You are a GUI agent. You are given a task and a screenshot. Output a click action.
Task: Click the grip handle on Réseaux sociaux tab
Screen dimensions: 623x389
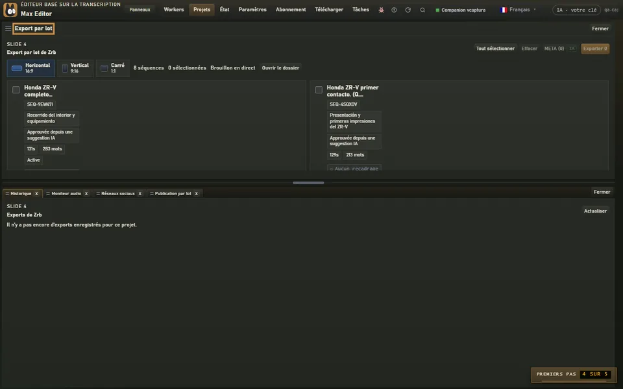click(98, 194)
